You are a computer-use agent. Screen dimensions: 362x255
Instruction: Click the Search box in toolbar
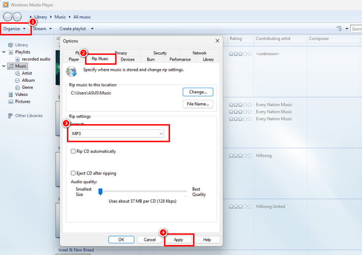point(356,29)
